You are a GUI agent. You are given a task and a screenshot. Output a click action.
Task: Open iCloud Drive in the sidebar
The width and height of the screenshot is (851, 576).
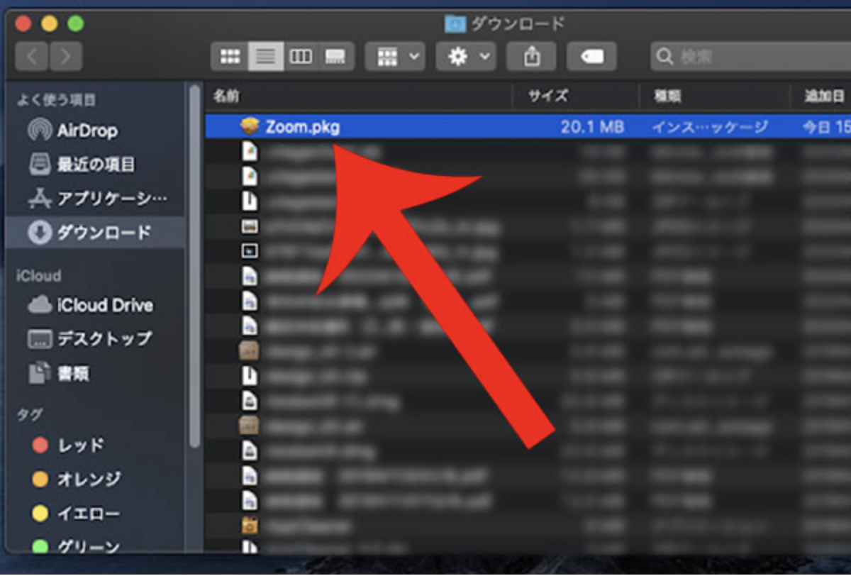pos(105,305)
